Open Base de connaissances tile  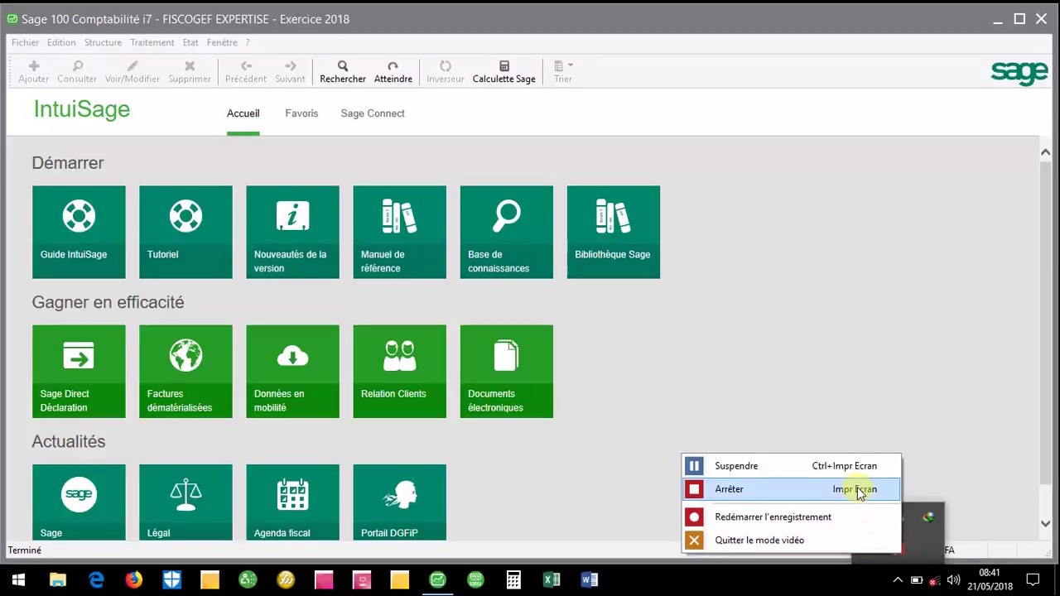[506, 232]
